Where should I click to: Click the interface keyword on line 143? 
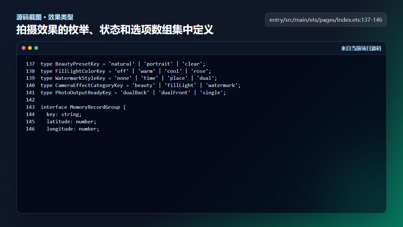click(x=54, y=107)
